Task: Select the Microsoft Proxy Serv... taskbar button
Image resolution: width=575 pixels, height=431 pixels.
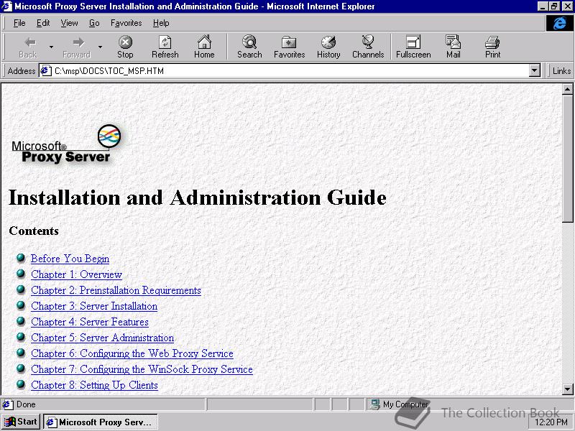Action: click(x=101, y=422)
